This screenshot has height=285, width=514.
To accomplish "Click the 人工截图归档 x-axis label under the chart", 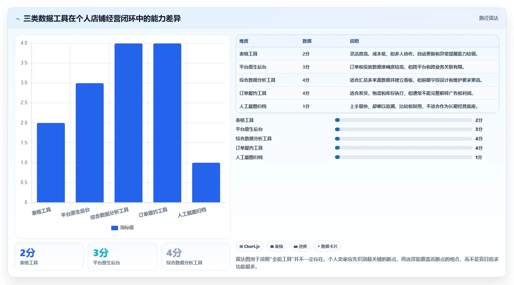I will tap(192, 213).
